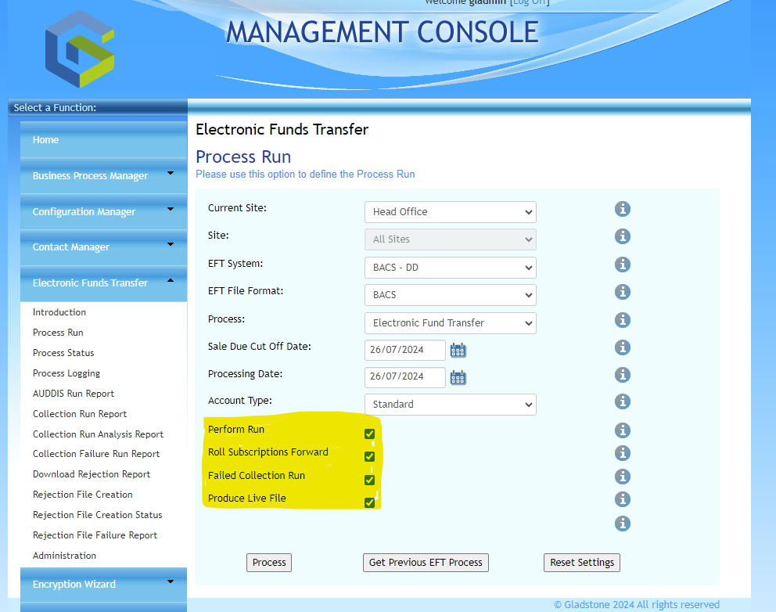Click the Log Off link

(530, 2)
